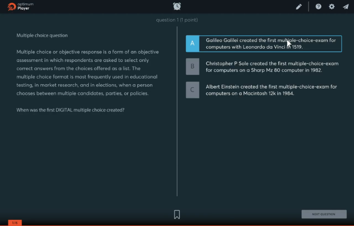This screenshot has width=354, height=226.
Task: Select answer option letter A
Action: point(192,44)
